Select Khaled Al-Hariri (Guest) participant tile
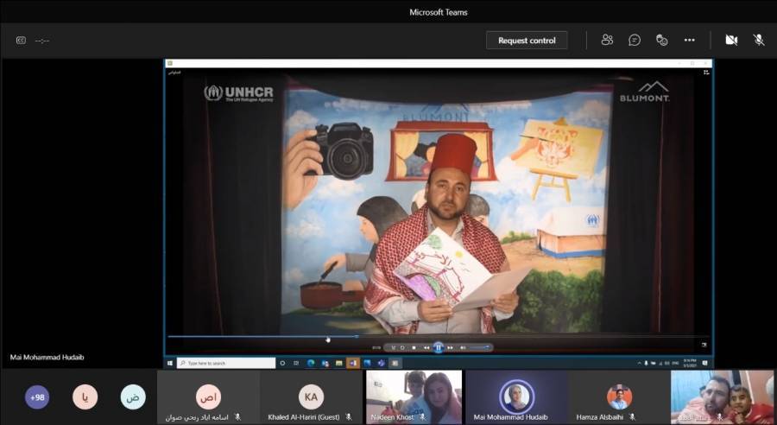777x425 pixels. 311,397
